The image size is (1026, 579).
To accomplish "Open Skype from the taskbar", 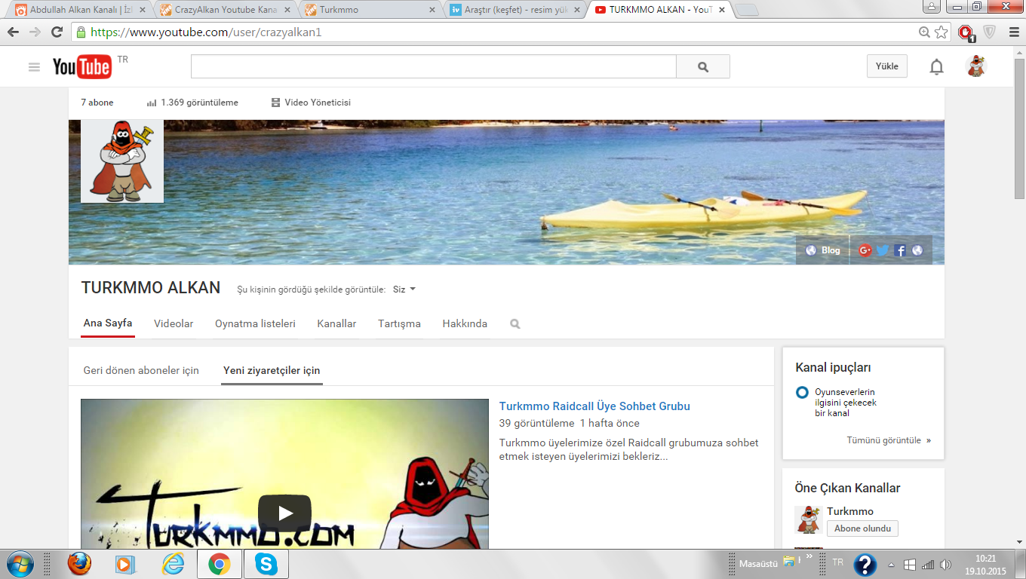I will [266, 564].
